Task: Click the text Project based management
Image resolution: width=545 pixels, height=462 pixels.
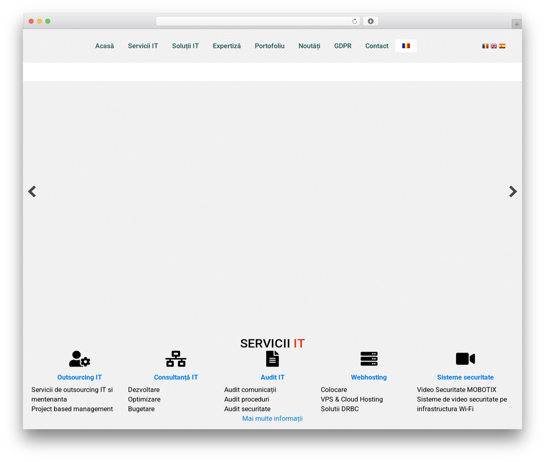Action: pos(72,409)
